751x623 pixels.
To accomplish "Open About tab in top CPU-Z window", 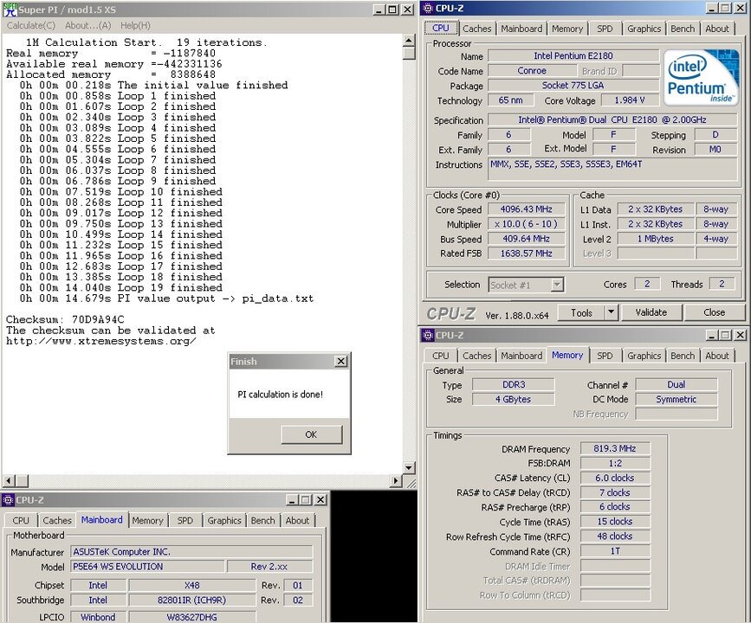I will (x=717, y=29).
